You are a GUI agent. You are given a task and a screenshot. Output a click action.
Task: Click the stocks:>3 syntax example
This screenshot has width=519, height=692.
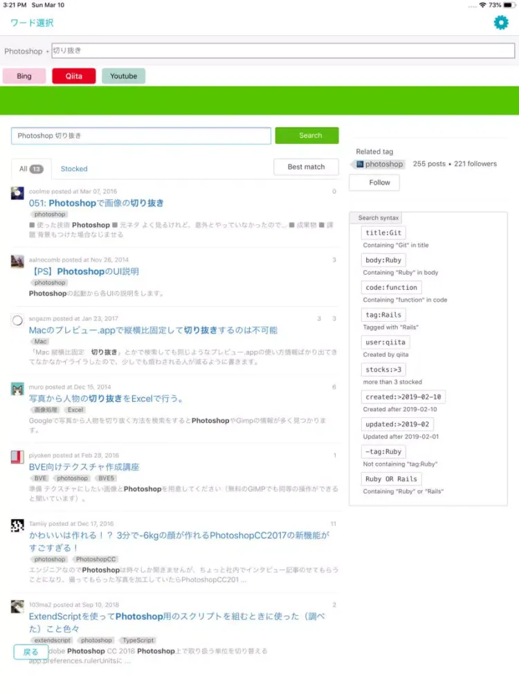tap(383, 370)
